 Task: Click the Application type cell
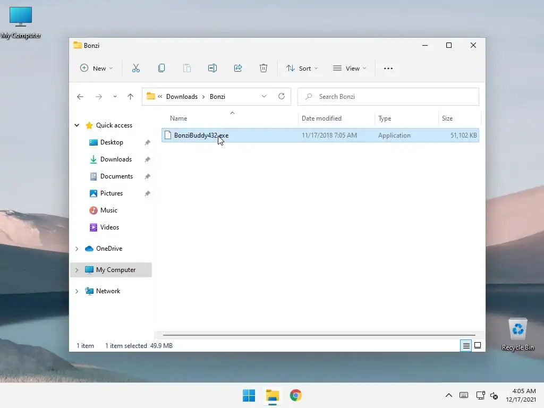394,135
